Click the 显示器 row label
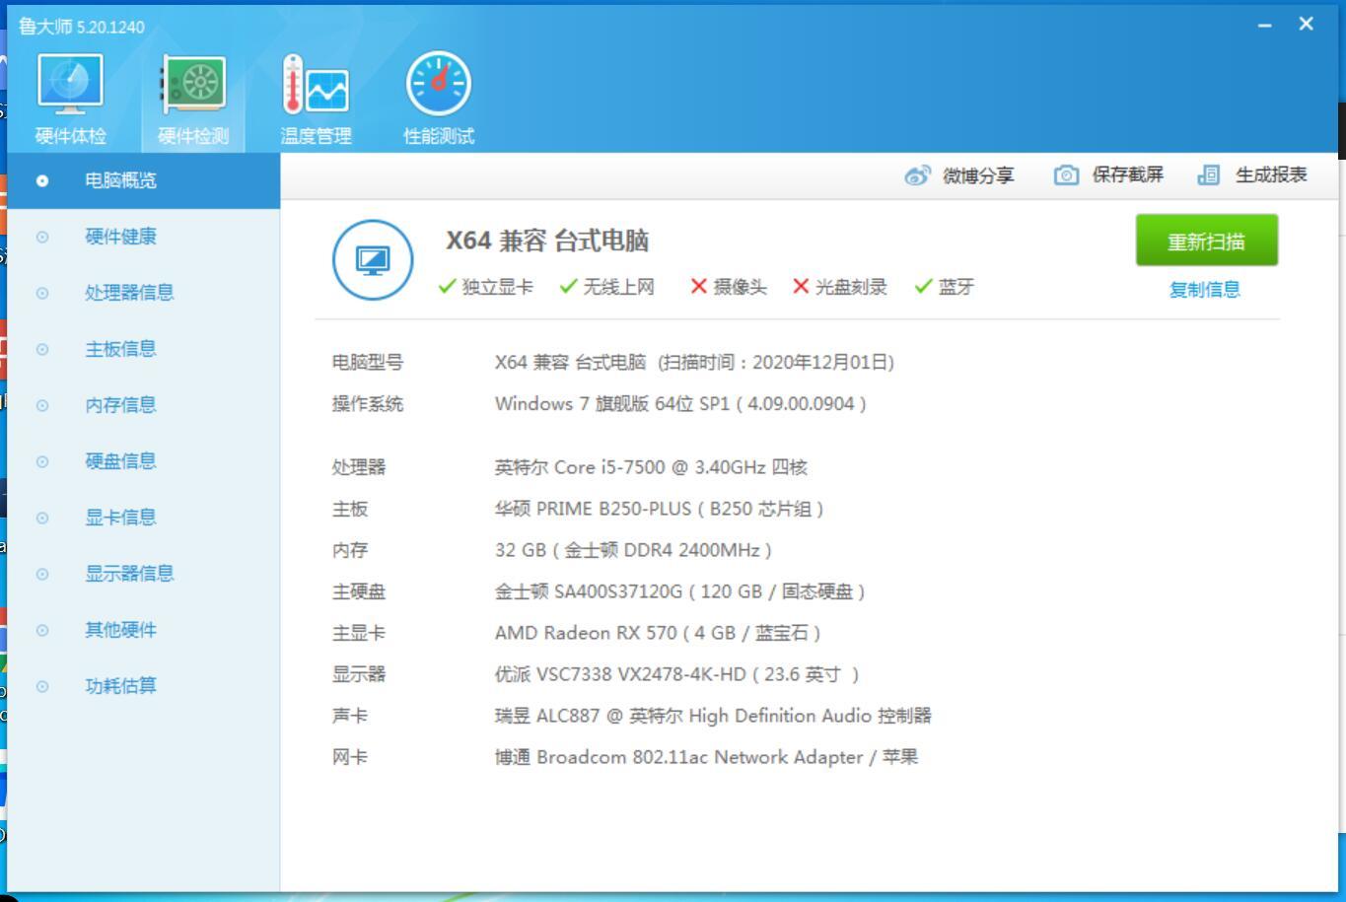 tap(359, 674)
